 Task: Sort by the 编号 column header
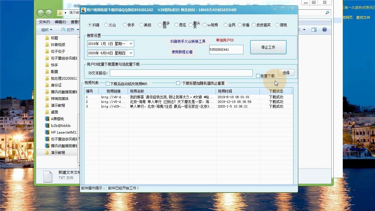click(x=92, y=91)
